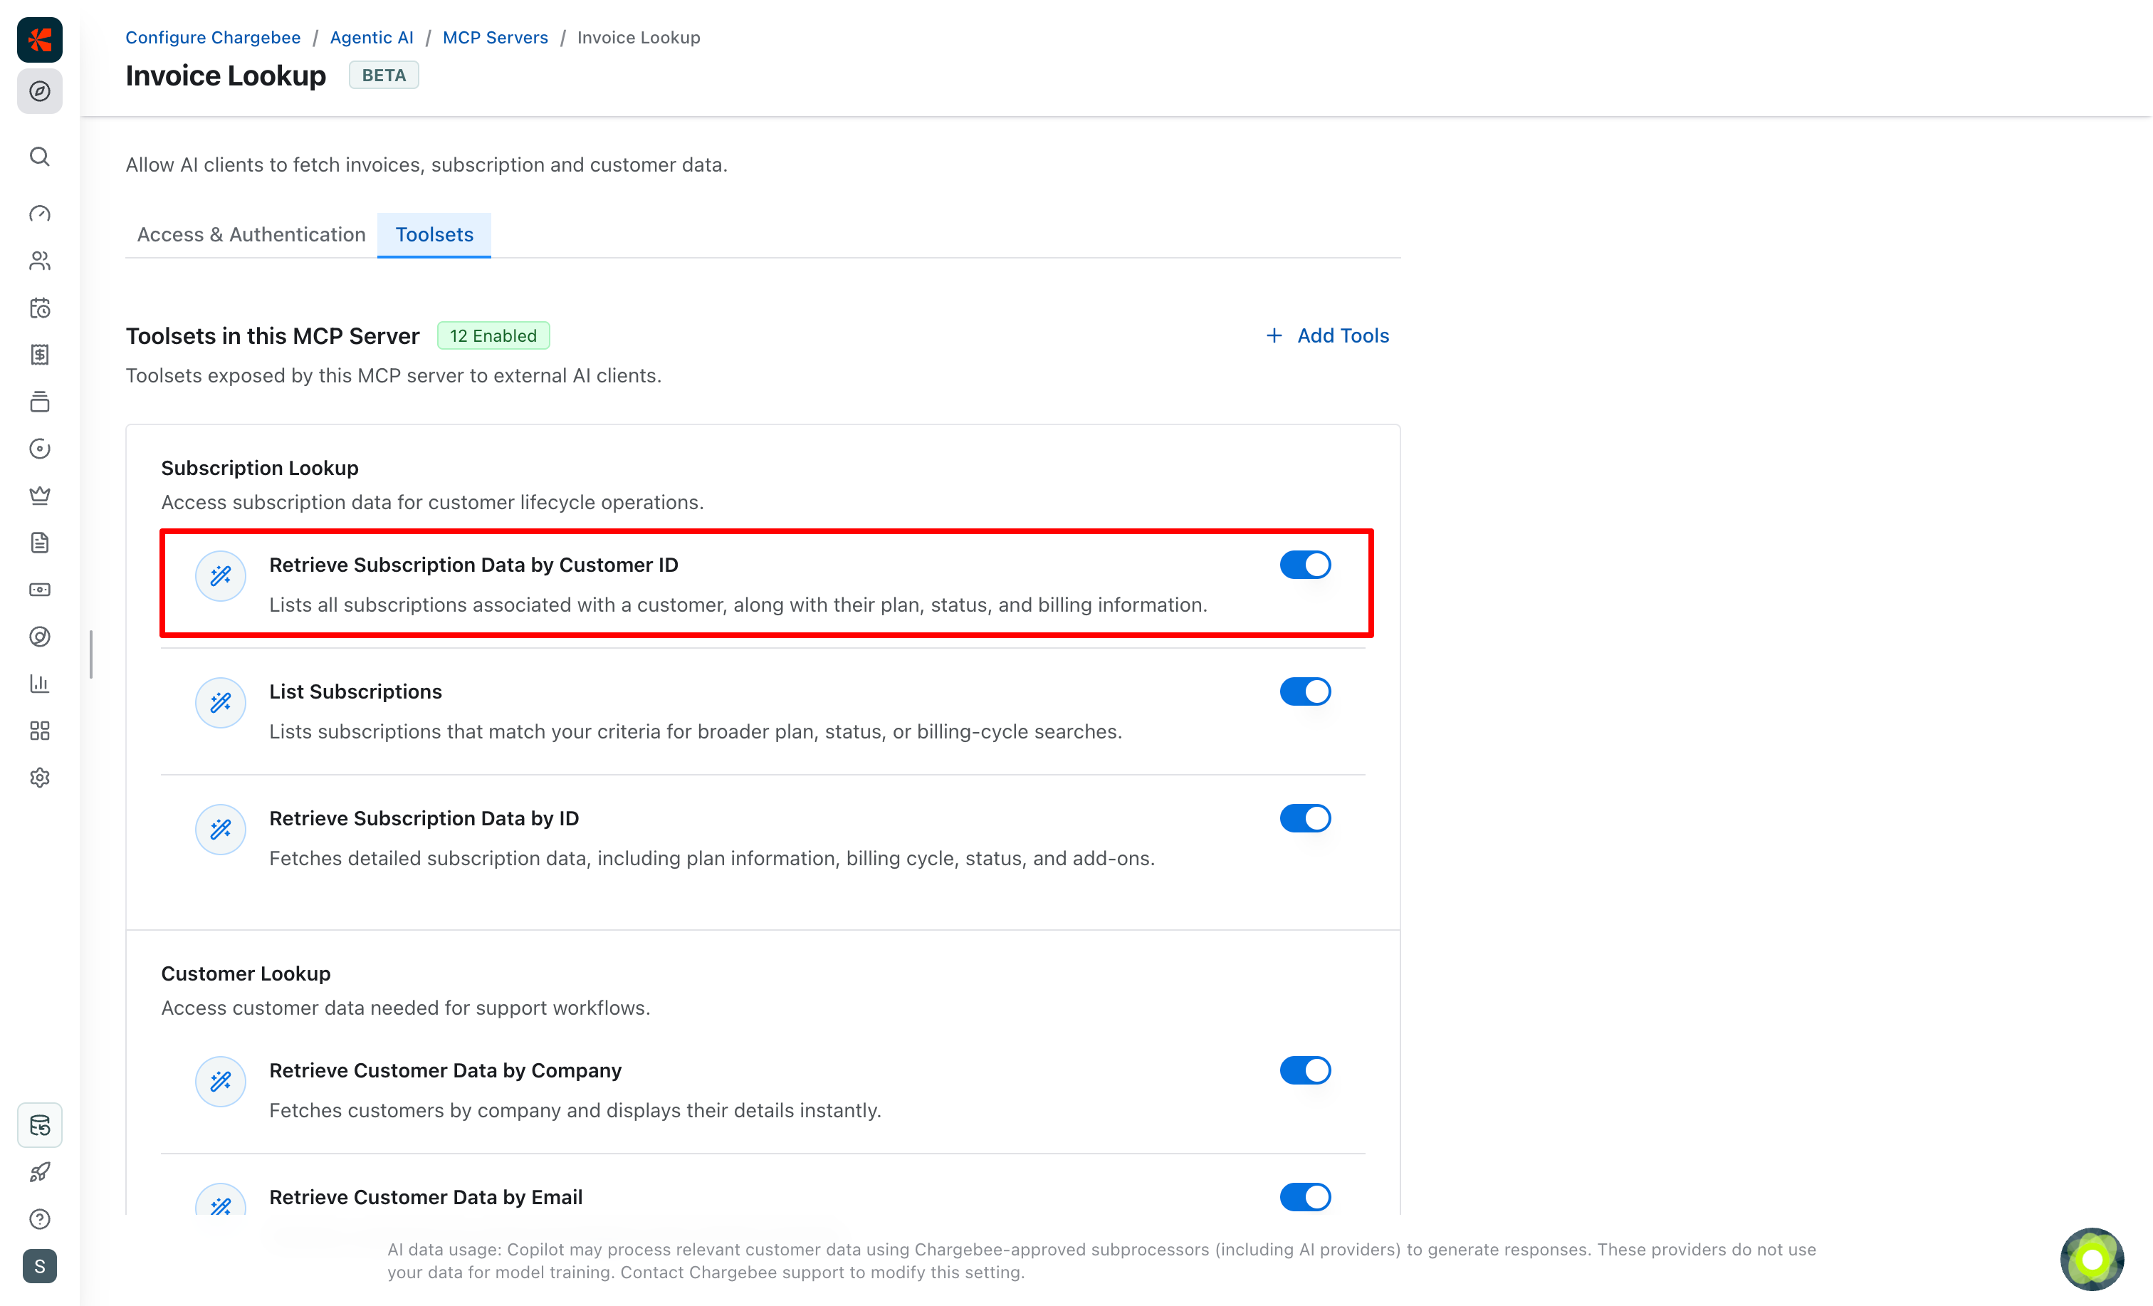
Task: Click the Subscription Lookup heading
Action: (259, 468)
